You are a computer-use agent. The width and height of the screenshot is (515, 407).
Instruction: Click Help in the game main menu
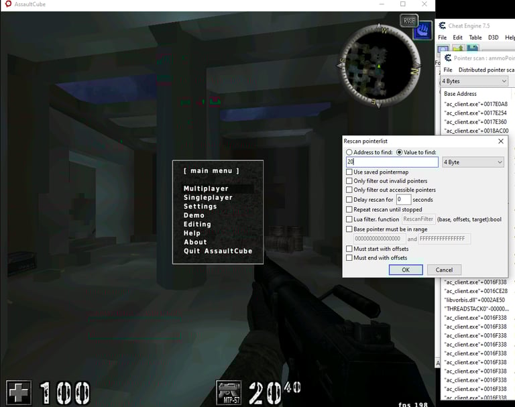192,233
